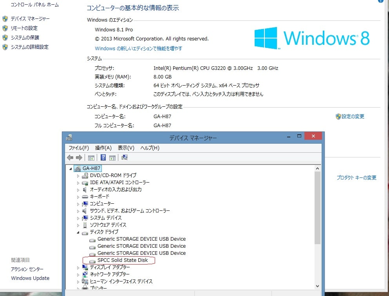This screenshot has width=389, height=296.
Task: Select the SPCC Solid State Disk entry
Action: pyautogui.click(x=123, y=260)
